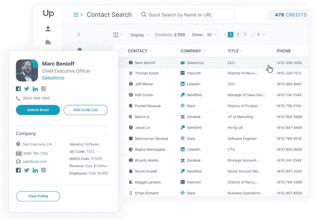The height and width of the screenshot is (219, 315).
Task: Open the company Facebook icon below salesforce.com
Action: [x=18, y=170]
